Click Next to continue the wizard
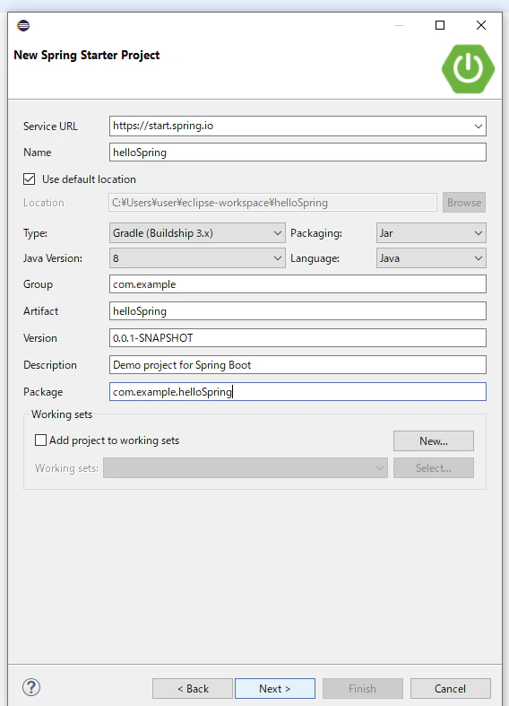509x706 pixels. coord(275,688)
